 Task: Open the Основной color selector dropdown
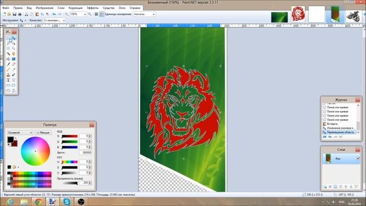20,132
